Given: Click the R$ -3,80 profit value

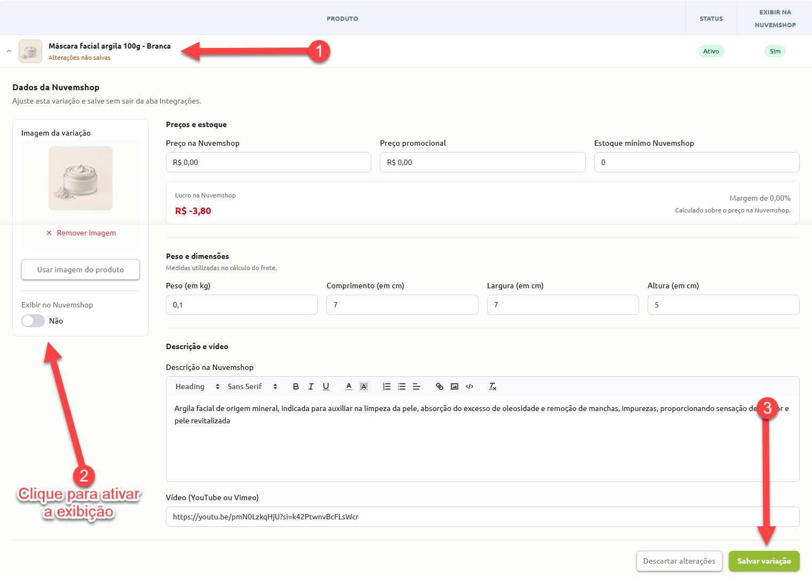Looking at the screenshot, I should [x=193, y=211].
